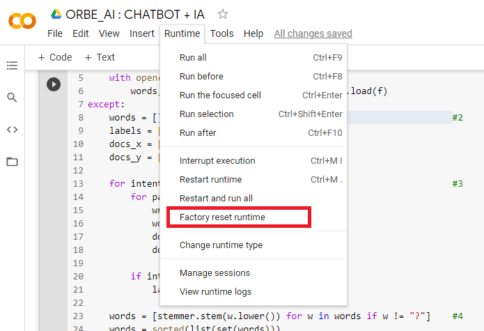Click 'labels' variable on line 9
484x331 pixels.
[x=125, y=130]
